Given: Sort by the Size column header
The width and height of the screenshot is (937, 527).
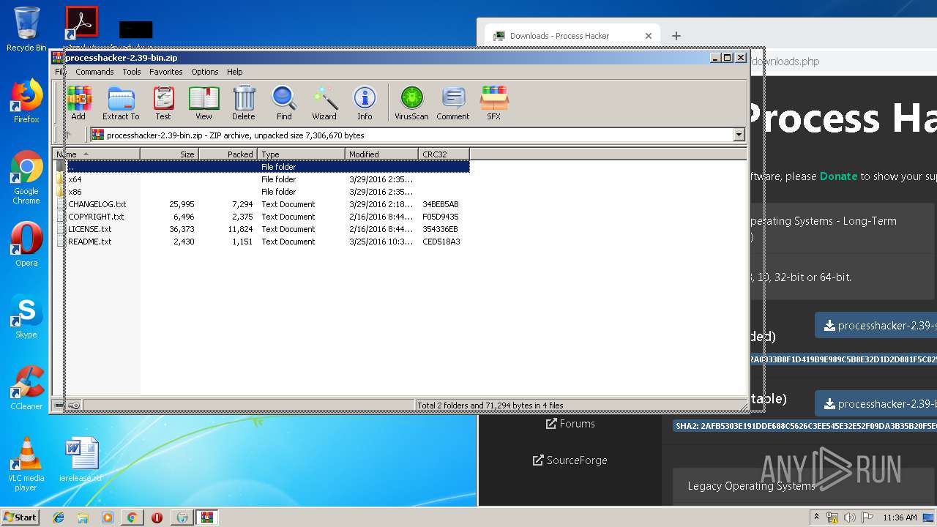Looking at the screenshot, I should pyautogui.click(x=169, y=154).
